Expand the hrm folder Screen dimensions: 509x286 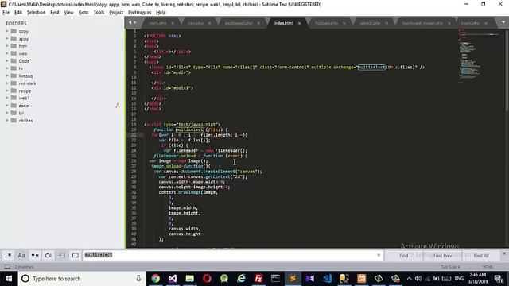point(7,46)
